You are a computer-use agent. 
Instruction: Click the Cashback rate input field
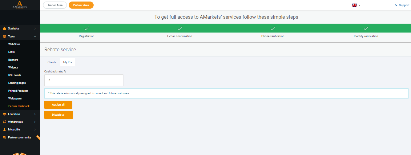(84, 80)
